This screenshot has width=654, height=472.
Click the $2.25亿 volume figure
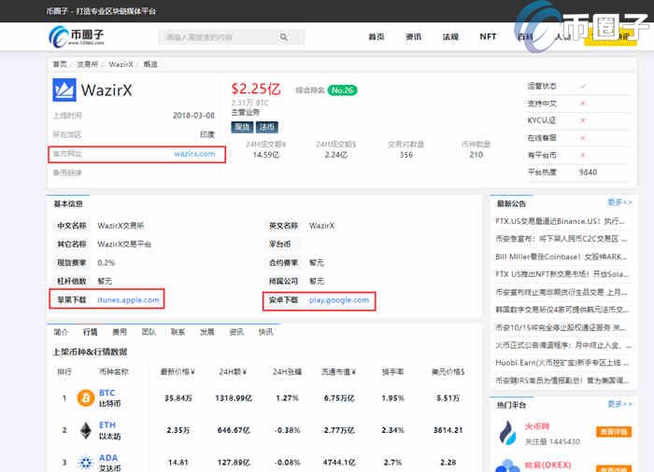point(256,89)
